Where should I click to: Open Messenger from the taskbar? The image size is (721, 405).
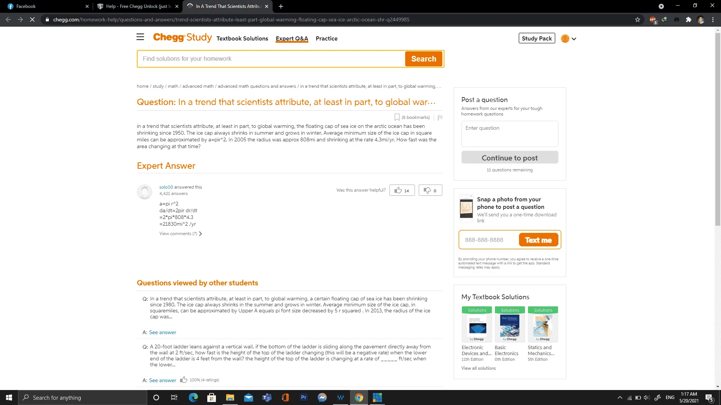(x=322, y=397)
